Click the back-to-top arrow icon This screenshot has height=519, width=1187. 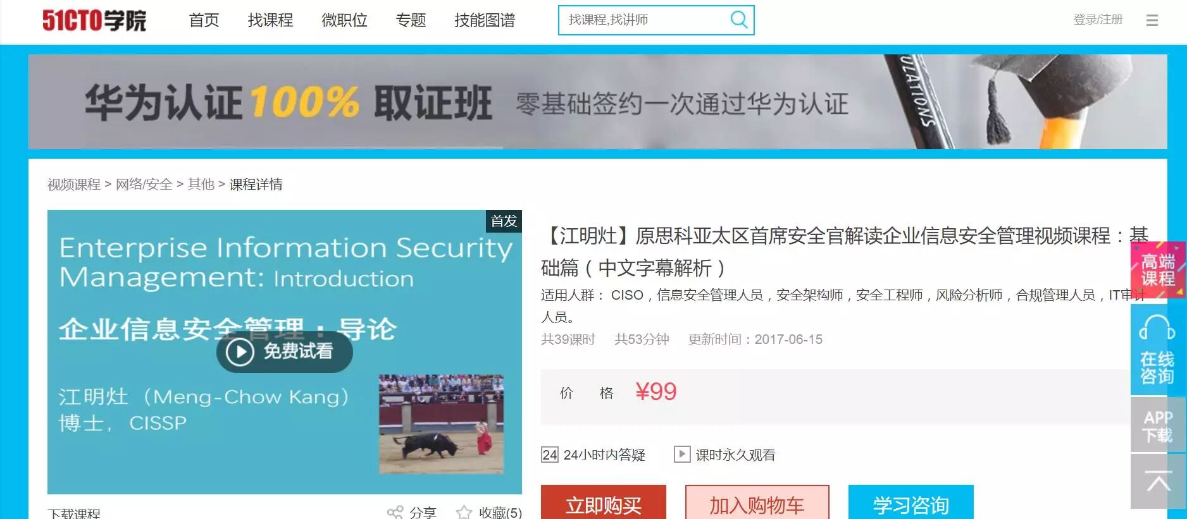coord(1157,481)
